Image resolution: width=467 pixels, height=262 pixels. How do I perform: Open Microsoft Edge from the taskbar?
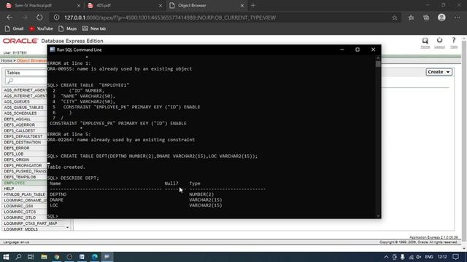point(95,257)
